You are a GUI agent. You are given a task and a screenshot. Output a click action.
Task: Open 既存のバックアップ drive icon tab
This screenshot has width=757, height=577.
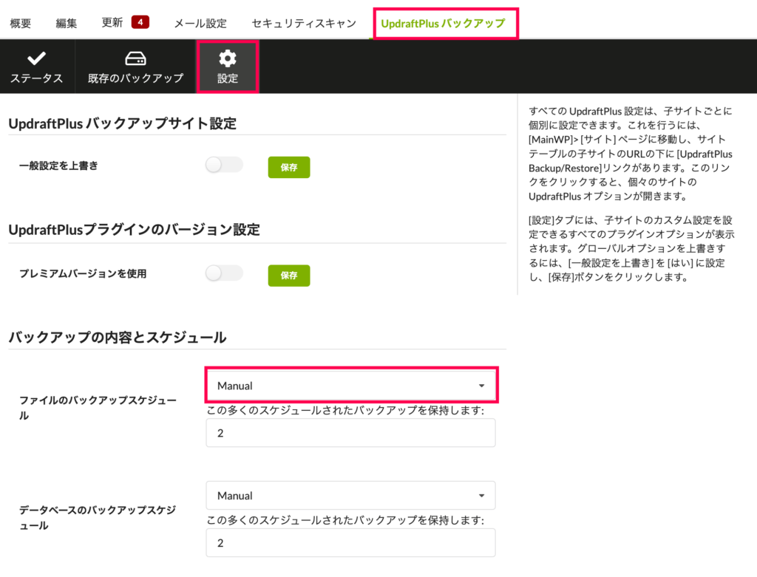pyautogui.click(x=135, y=66)
